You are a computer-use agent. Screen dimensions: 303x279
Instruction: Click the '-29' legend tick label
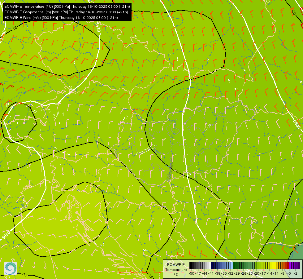237,273
